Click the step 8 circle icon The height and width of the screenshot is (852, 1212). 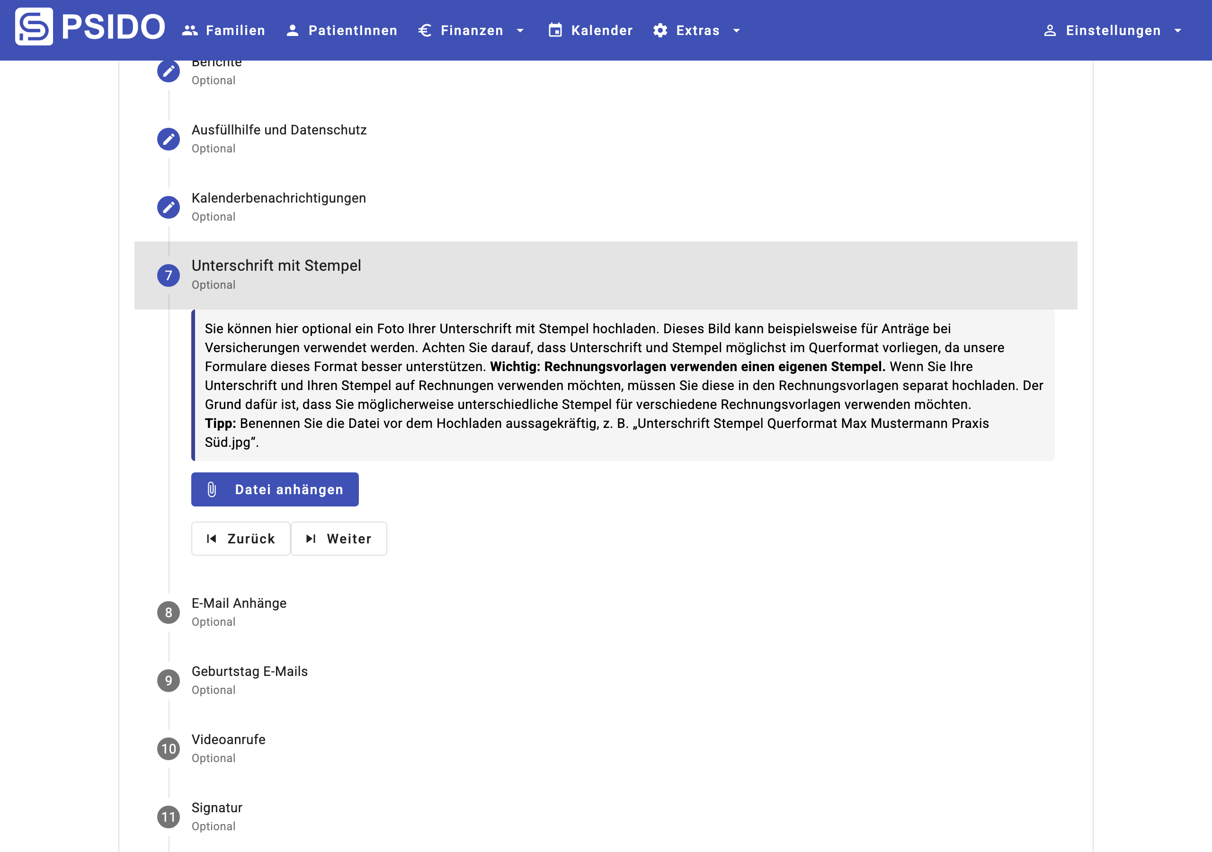pos(169,612)
